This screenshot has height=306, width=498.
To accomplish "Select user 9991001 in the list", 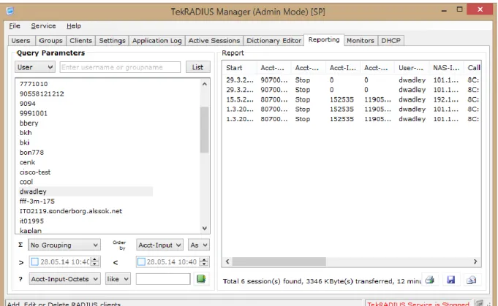I will coord(34,113).
